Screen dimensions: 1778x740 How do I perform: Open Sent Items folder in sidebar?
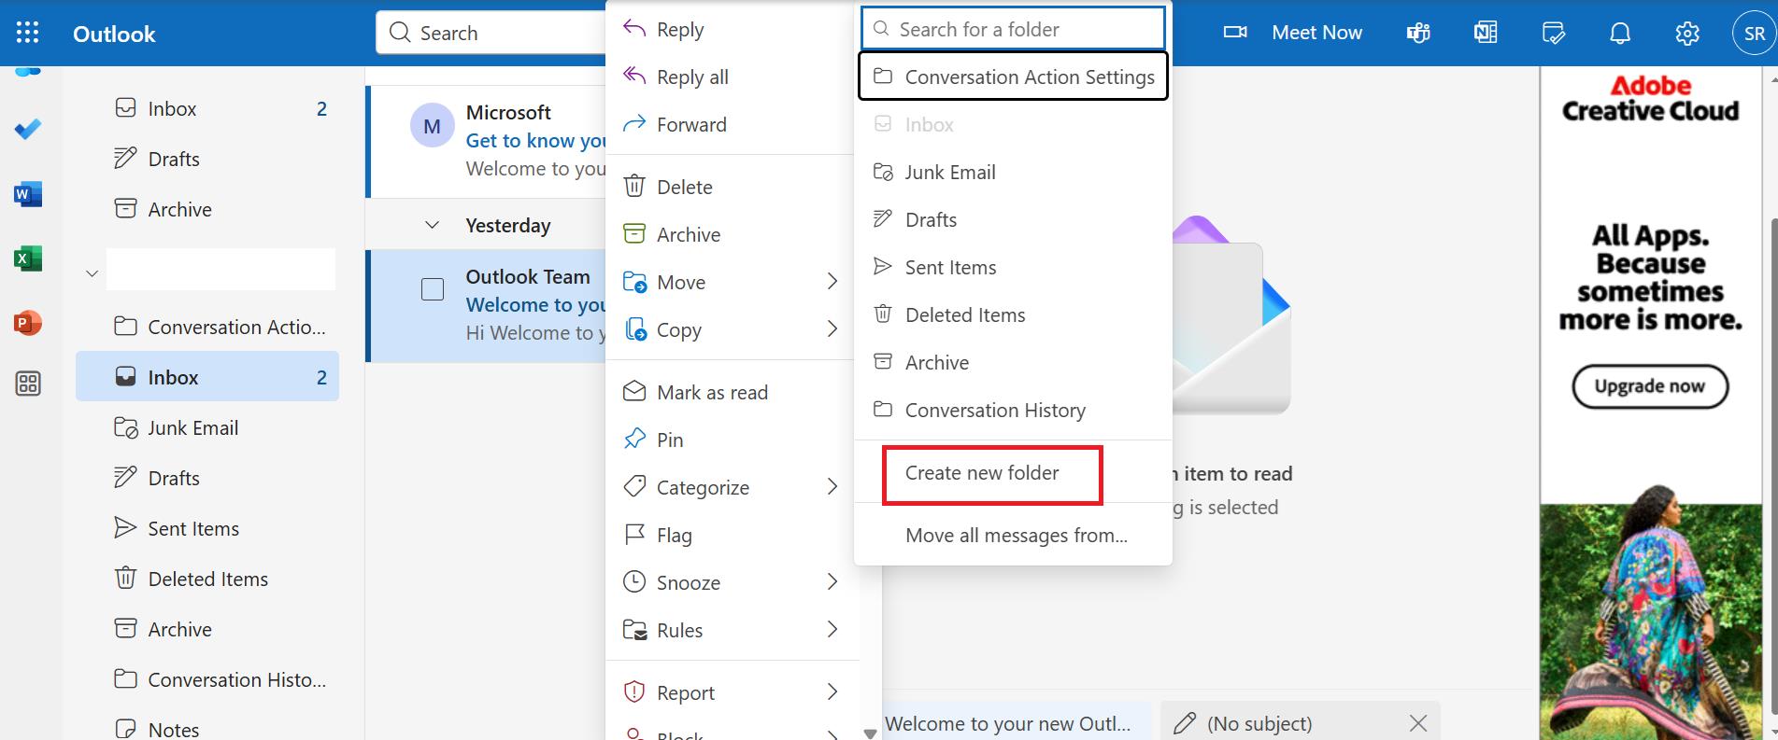[x=207, y=528]
